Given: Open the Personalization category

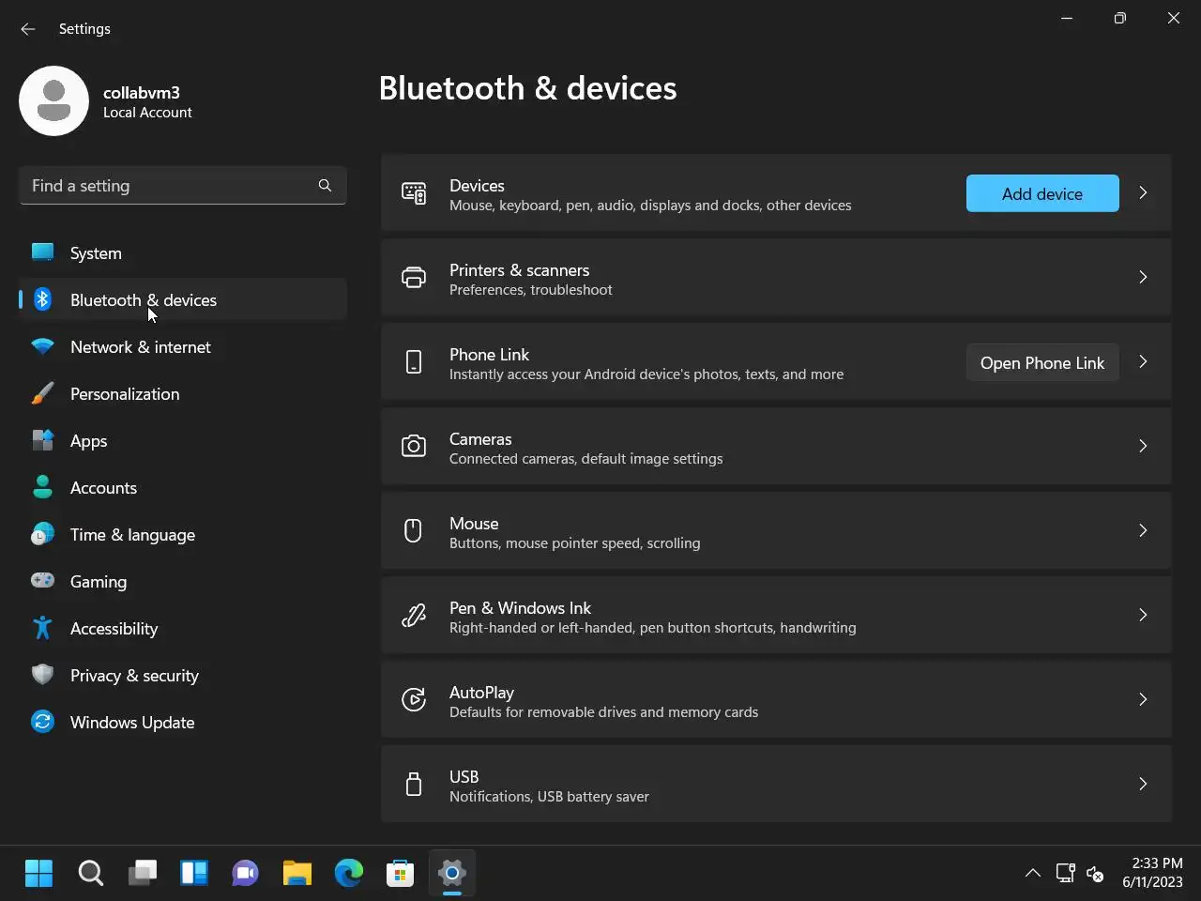Looking at the screenshot, I should coord(183,394).
